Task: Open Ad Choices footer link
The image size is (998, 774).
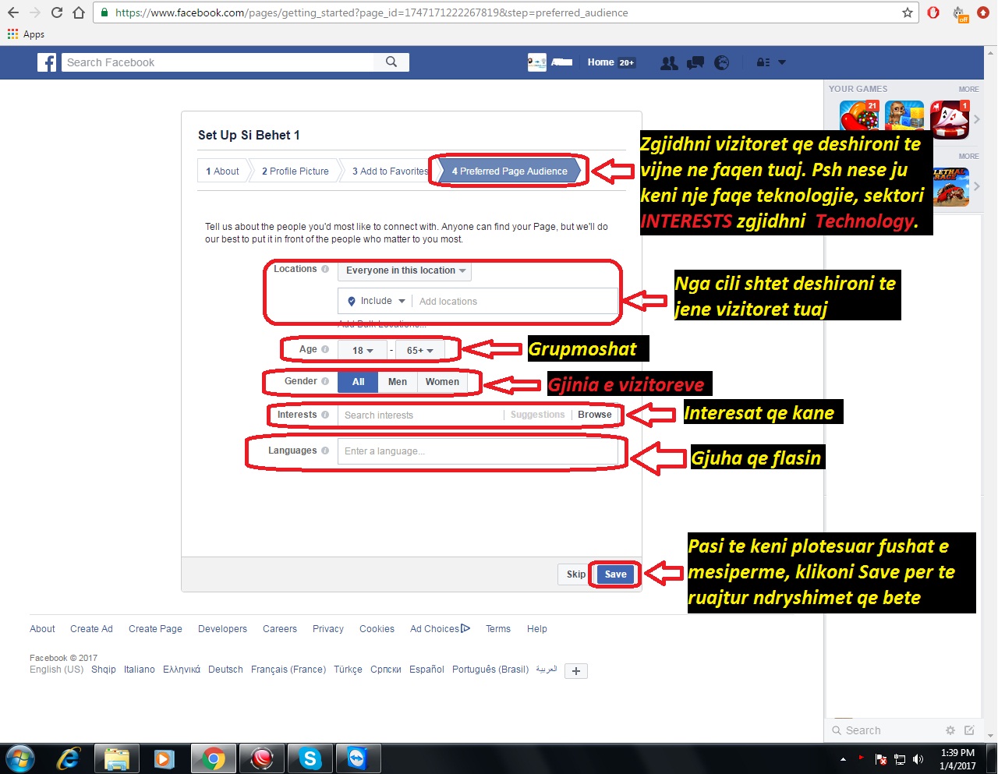Action: pos(441,629)
